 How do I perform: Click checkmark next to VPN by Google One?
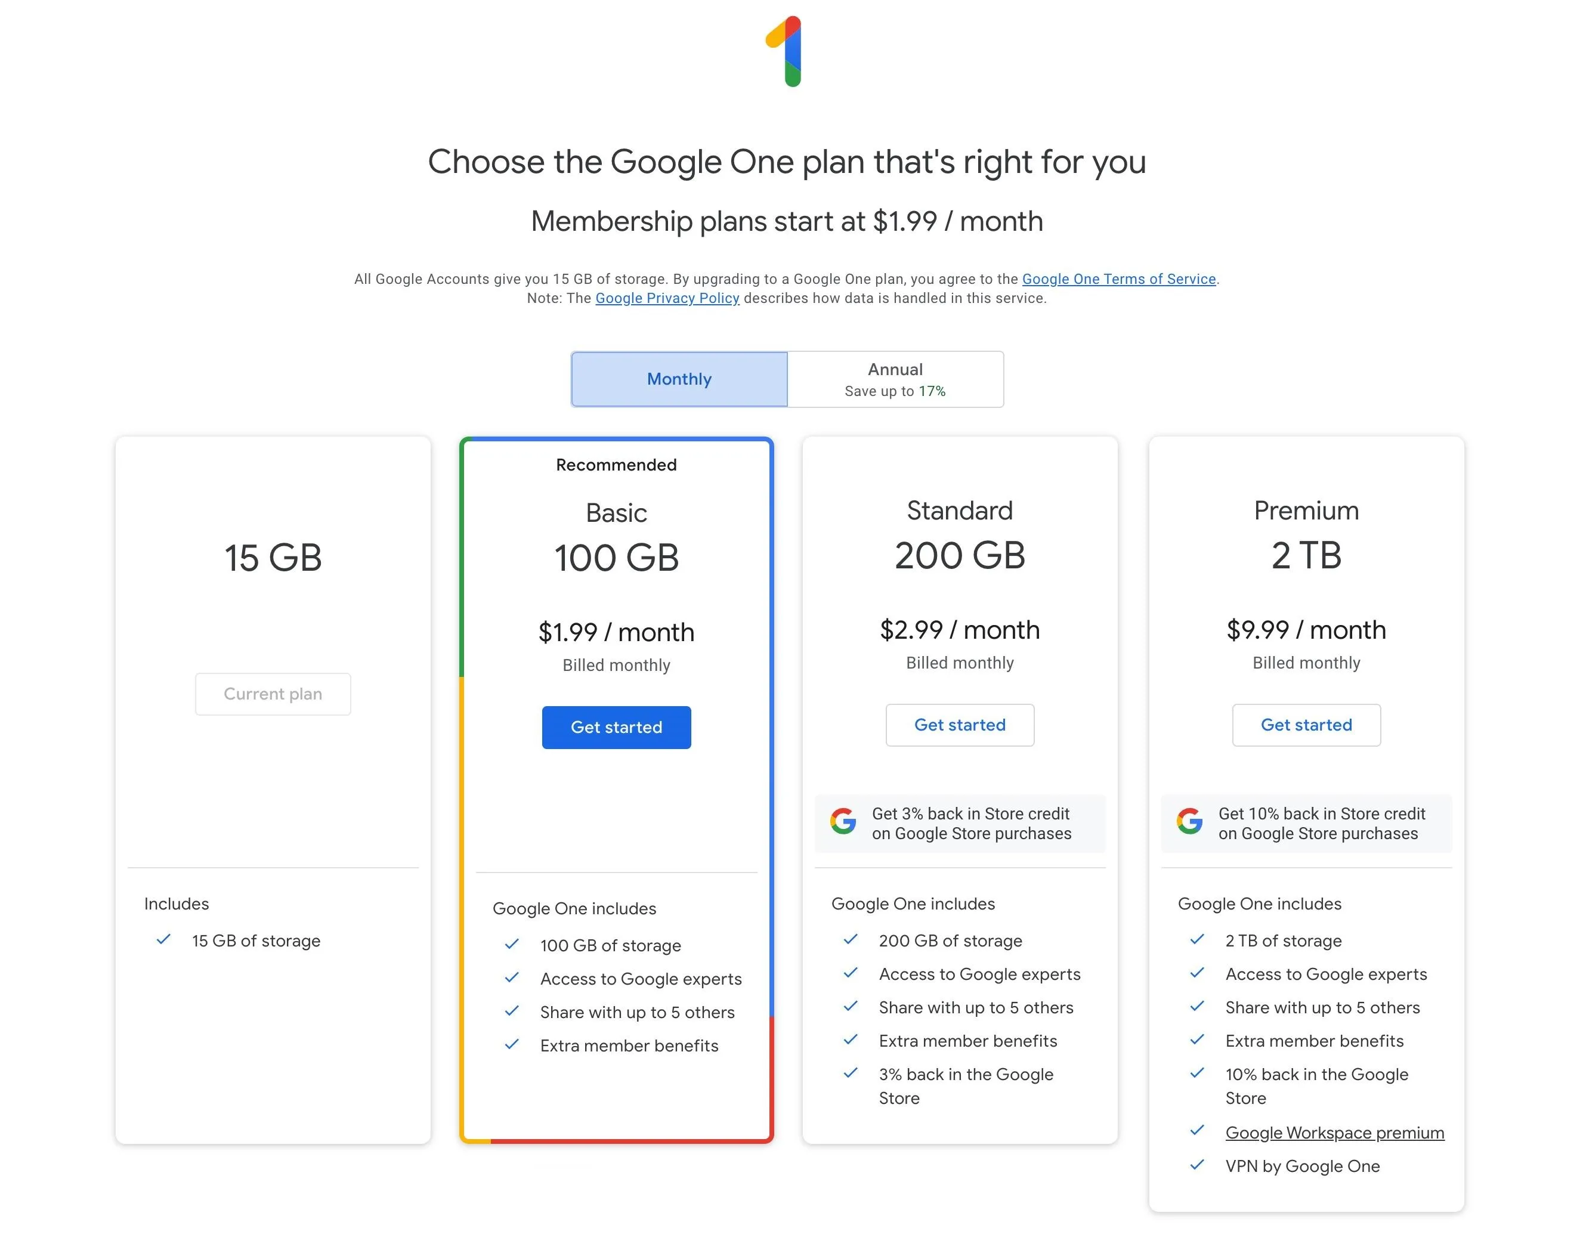coord(1198,1165)
